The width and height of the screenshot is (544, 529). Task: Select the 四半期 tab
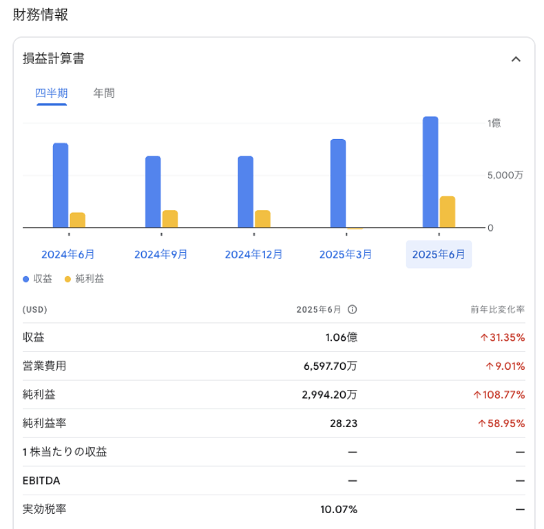(52, 93)
